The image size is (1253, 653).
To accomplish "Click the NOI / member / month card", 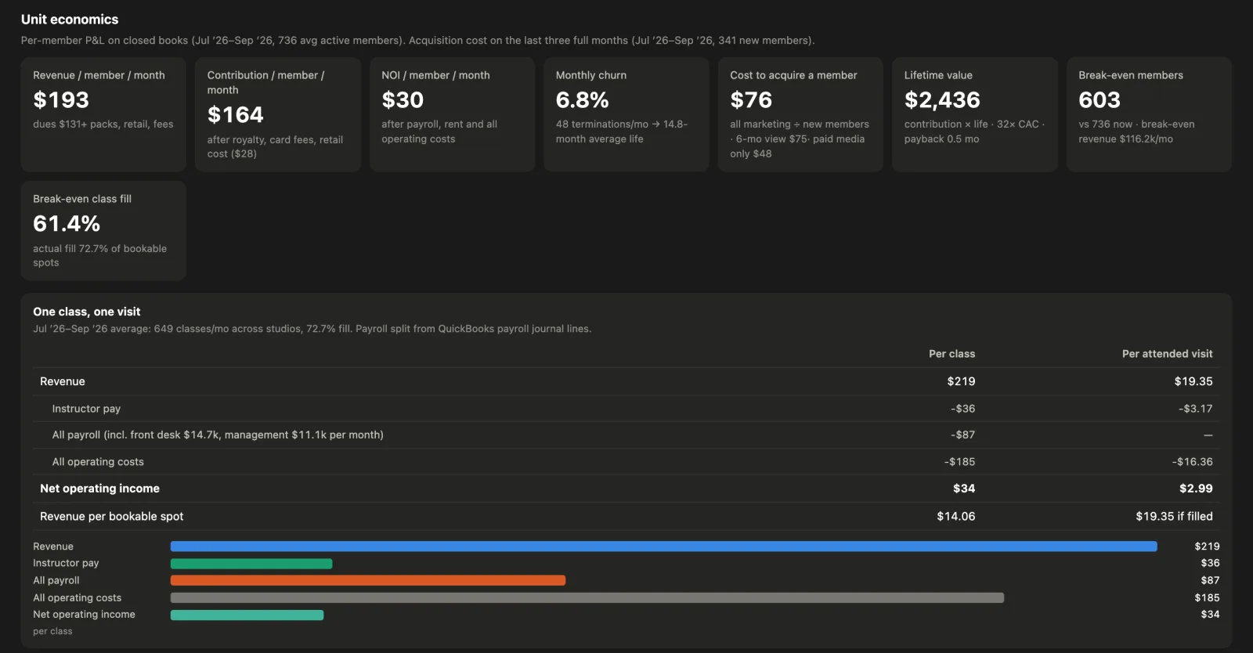I will 452,114.
